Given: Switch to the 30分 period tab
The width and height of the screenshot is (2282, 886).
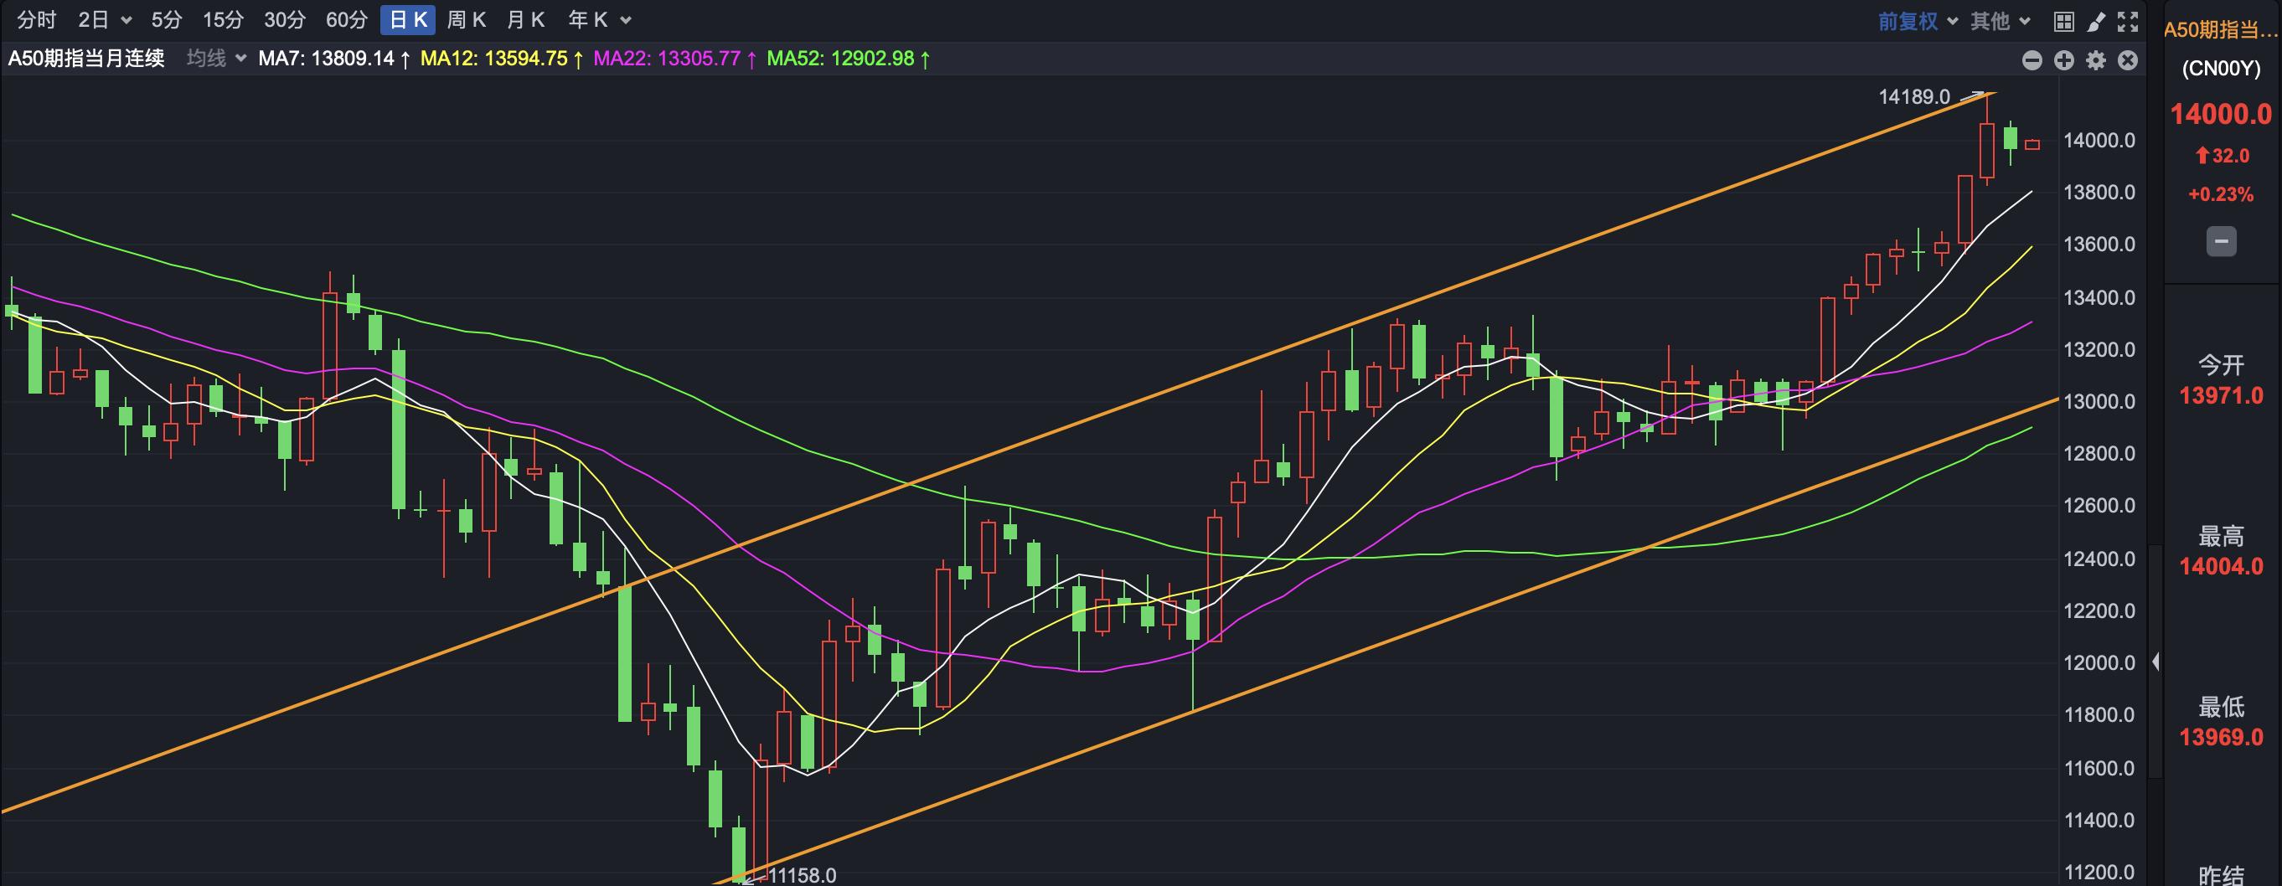Looking at the screenshot, I should pos(284,20).
